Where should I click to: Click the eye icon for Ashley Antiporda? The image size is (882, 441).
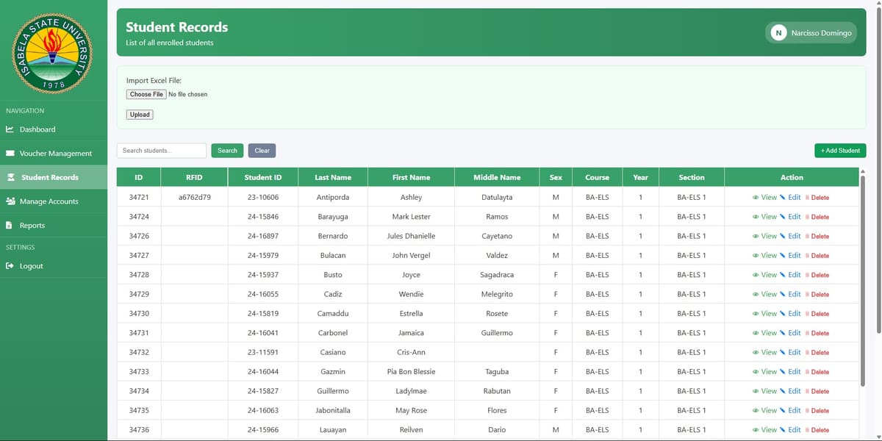pyautogui.click(x=756, y=198)
